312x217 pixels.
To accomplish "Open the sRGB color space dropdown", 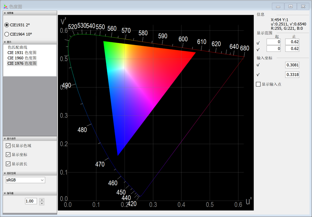I will click(25, 180).
